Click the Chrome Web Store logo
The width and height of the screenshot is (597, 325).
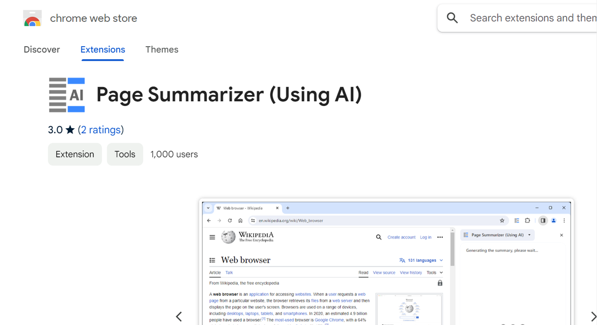[x=32, y=17]
